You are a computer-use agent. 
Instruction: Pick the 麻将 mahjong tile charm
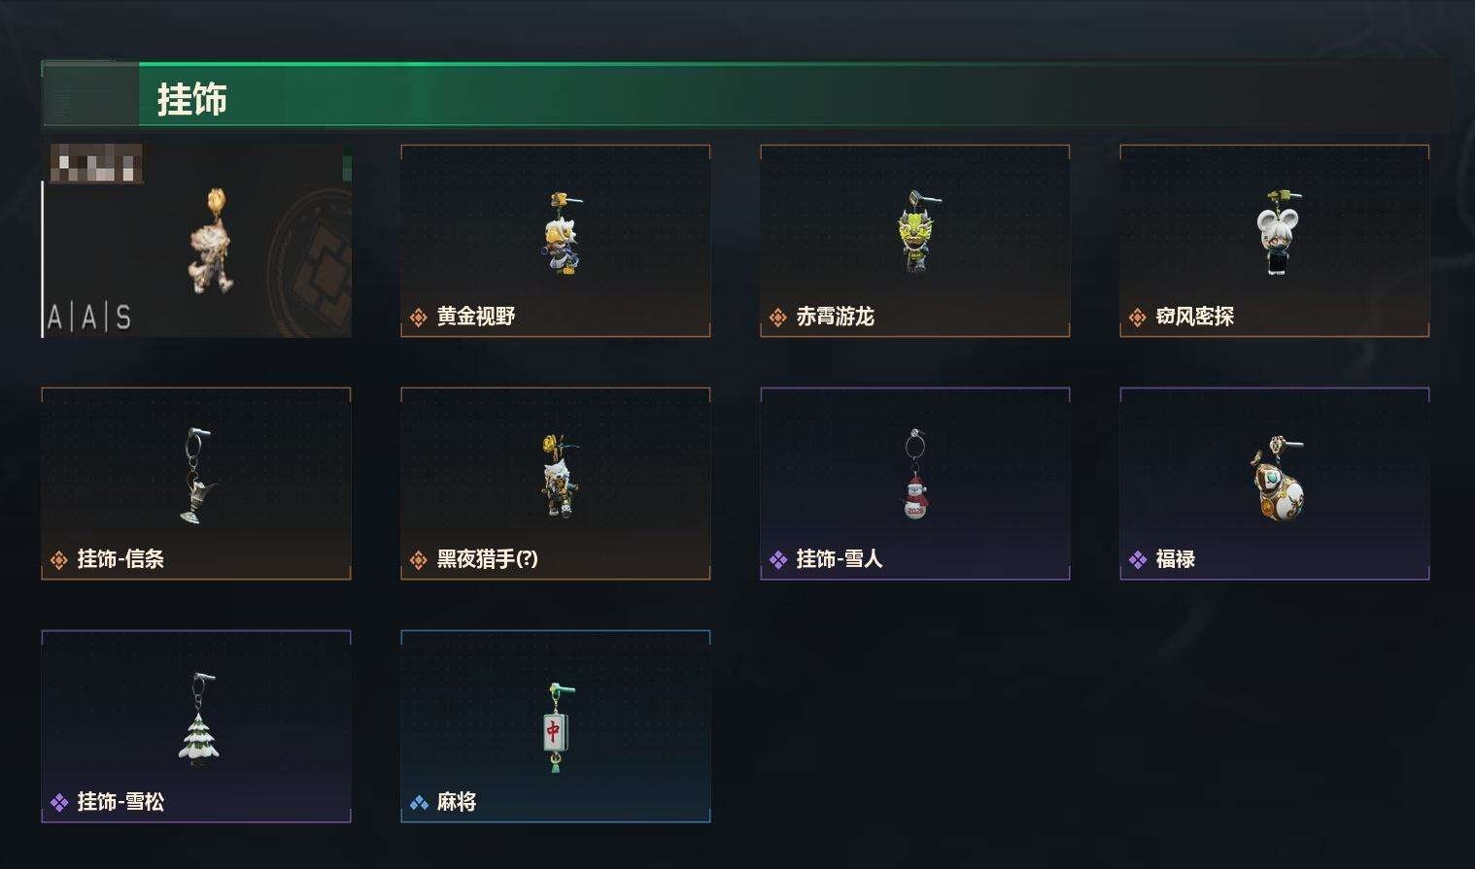(555, 726)
